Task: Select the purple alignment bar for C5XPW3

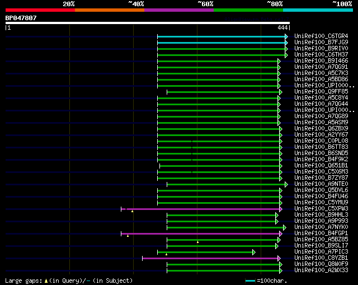Action: tap(200, 209)
